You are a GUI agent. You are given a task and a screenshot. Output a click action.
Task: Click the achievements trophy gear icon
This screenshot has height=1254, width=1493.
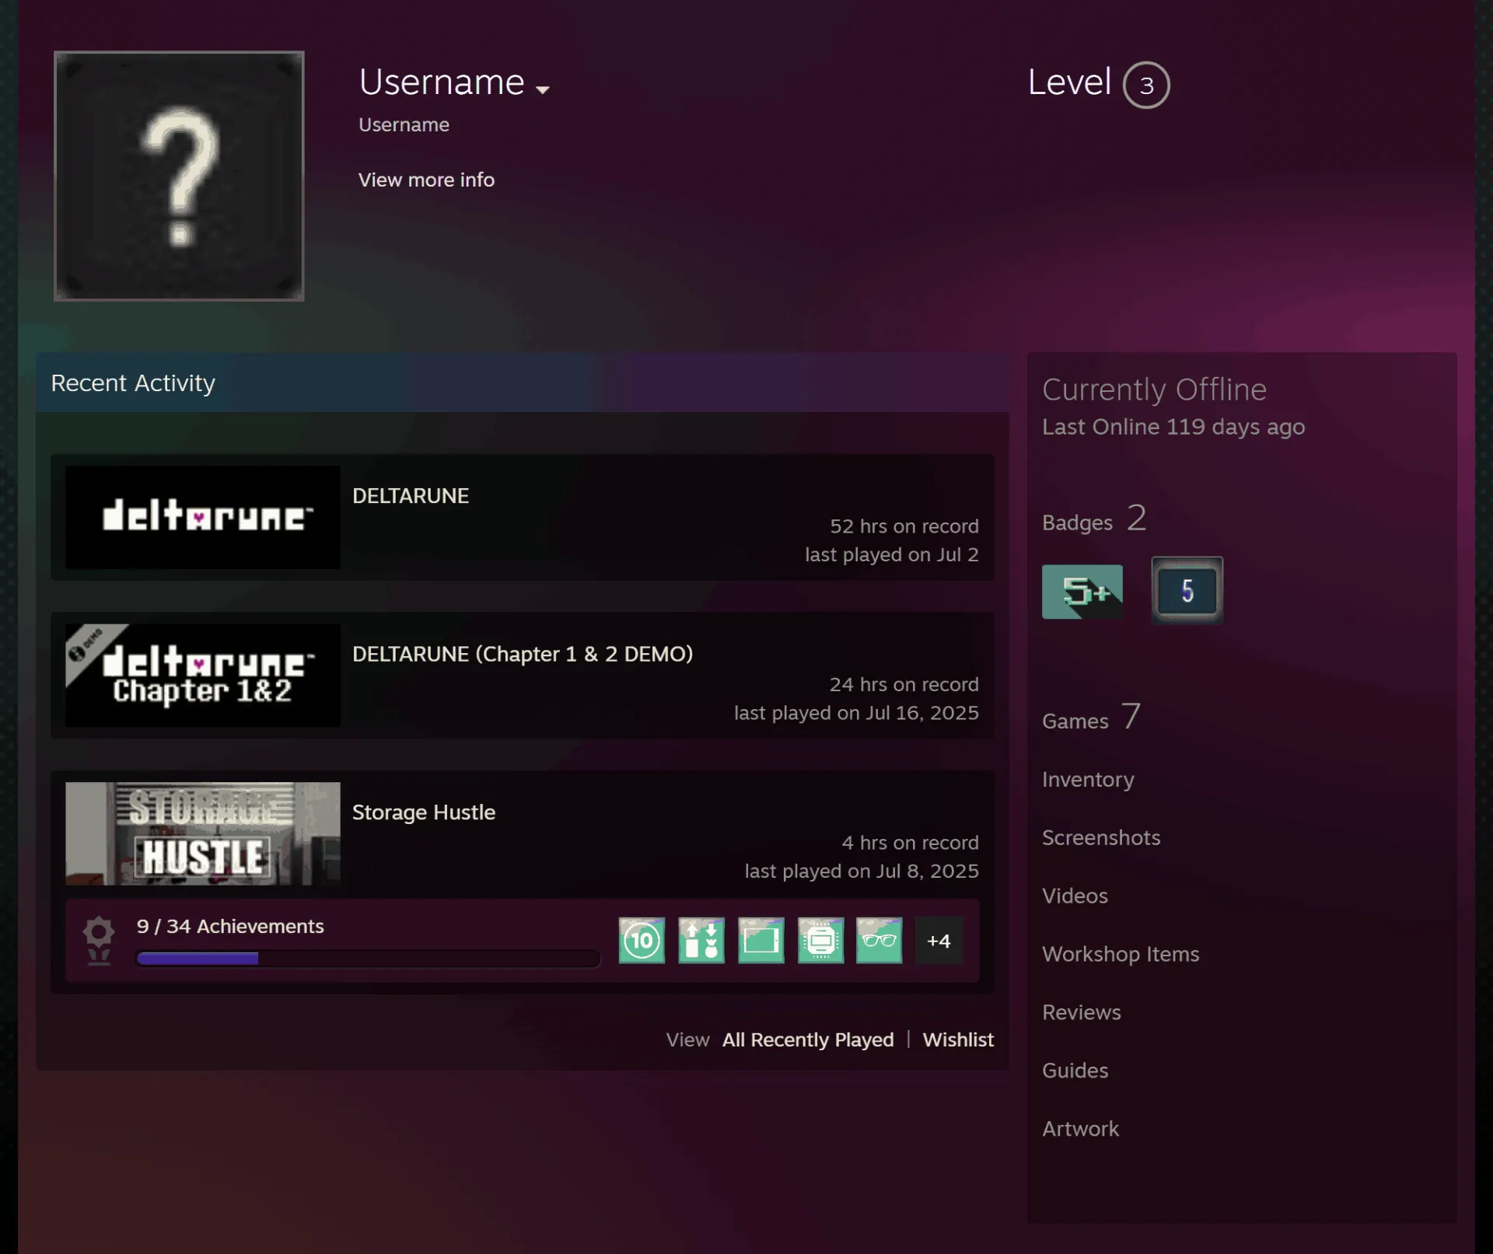(x=99, y=941)
